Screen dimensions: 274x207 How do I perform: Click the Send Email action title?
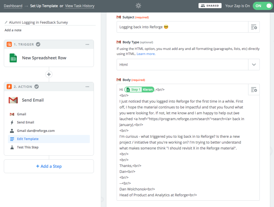point(33,100)
